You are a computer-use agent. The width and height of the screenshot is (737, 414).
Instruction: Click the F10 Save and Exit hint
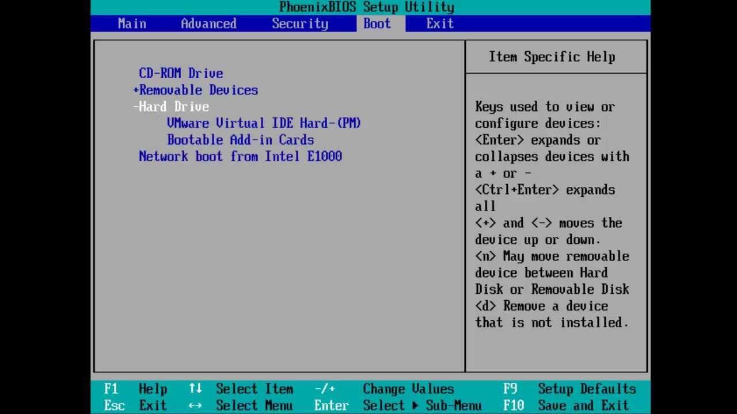point(566,406)
